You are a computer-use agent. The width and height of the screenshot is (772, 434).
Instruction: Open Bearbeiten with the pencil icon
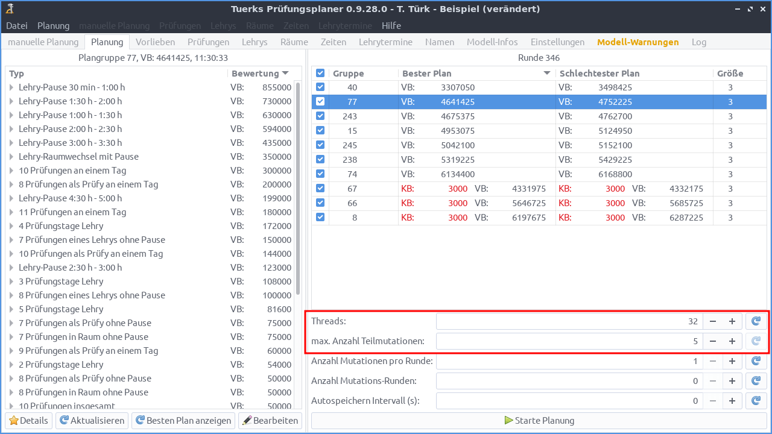pos(270,421)
